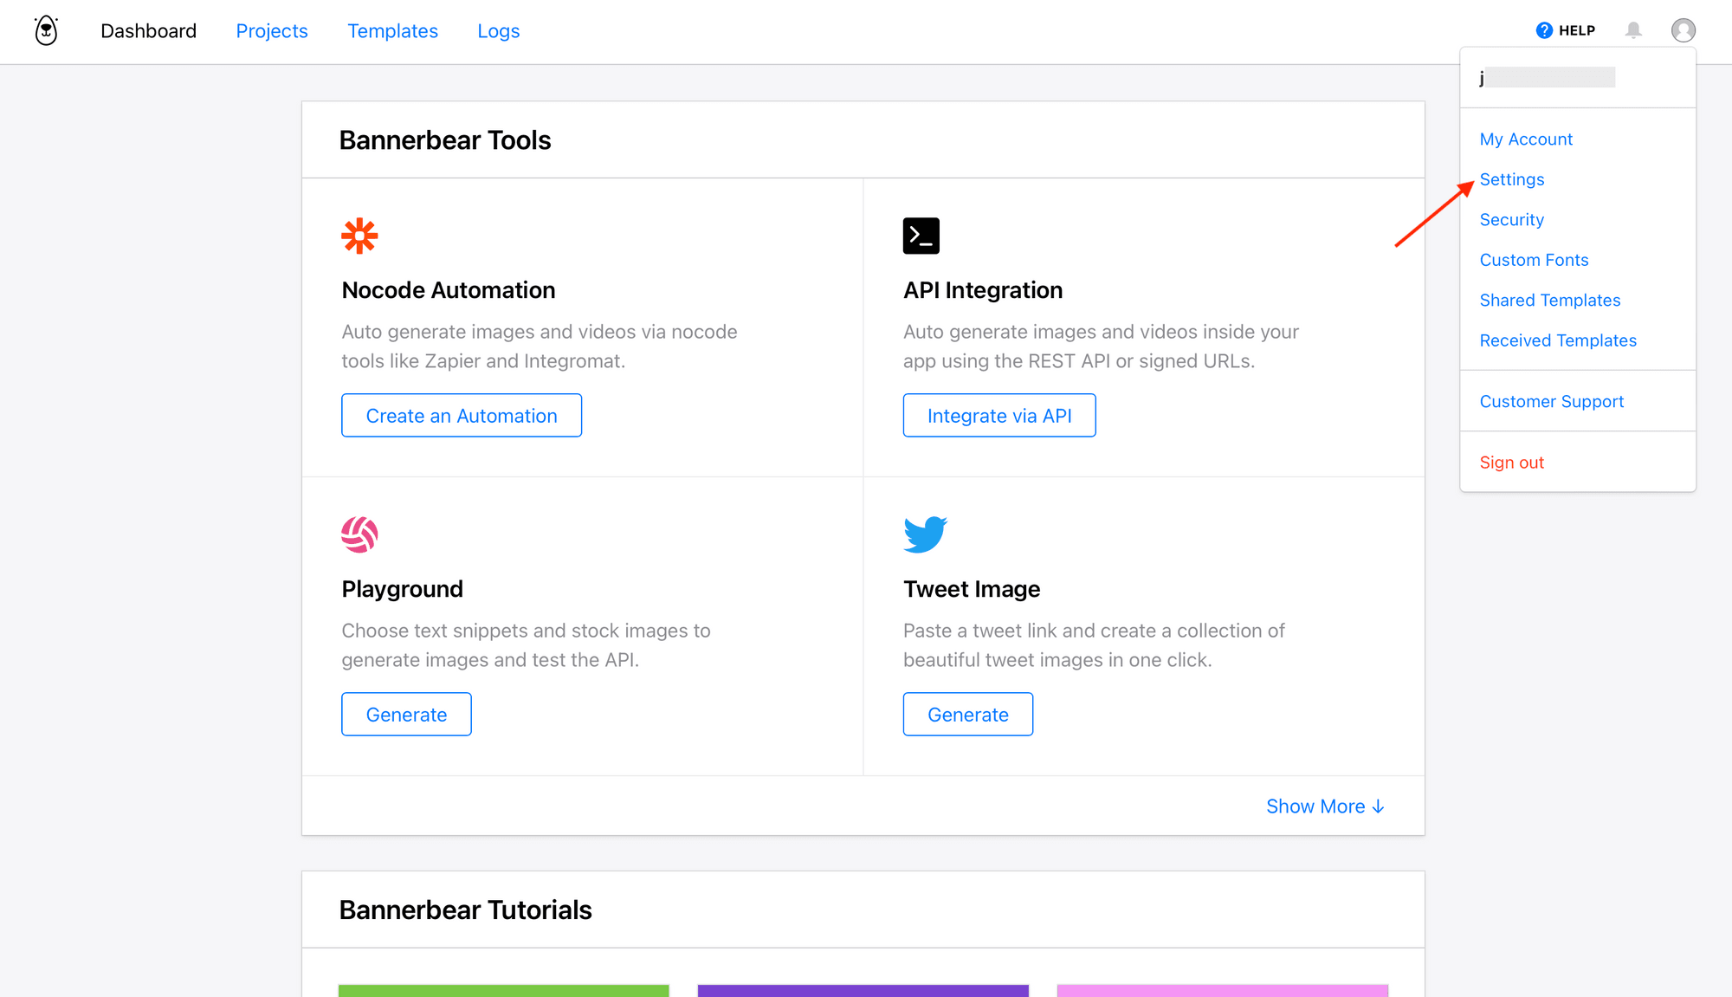Click Create an Automation button
The width and height of the screenshot is (1732, 997).
pyautogui.click(x=462, y=416)
